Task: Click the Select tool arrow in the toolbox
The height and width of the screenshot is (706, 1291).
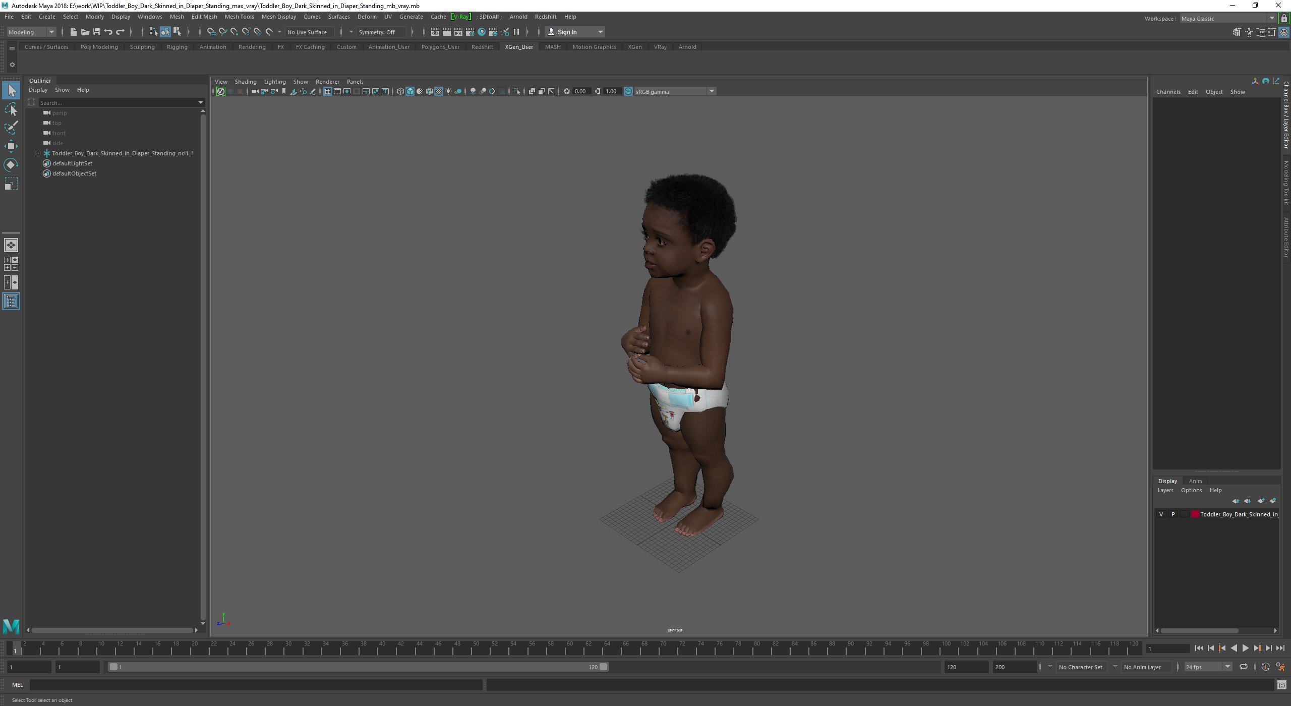Action: coord(11,90)
